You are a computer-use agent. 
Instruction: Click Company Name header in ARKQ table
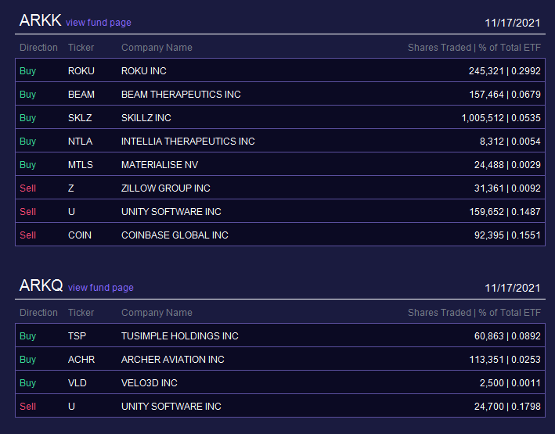coord(157,313)
